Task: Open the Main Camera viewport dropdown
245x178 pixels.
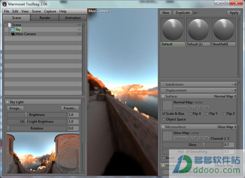Action: [100, 11]
